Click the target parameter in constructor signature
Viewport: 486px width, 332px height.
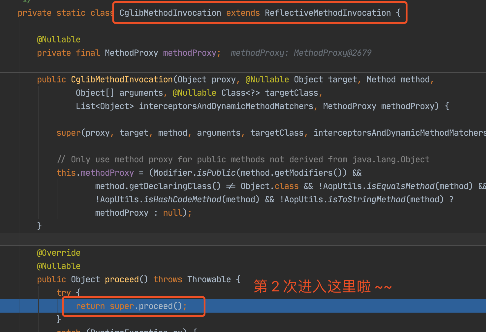[342, 79]
